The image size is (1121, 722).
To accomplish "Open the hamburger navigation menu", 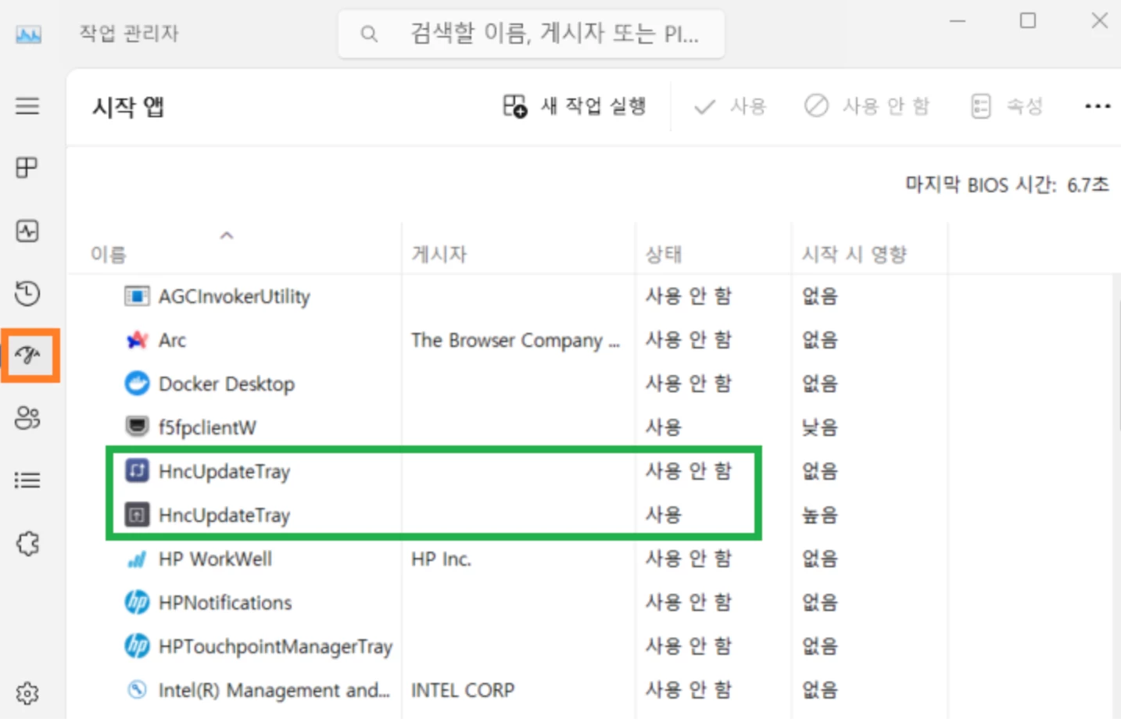I will (x=27, y=105).
